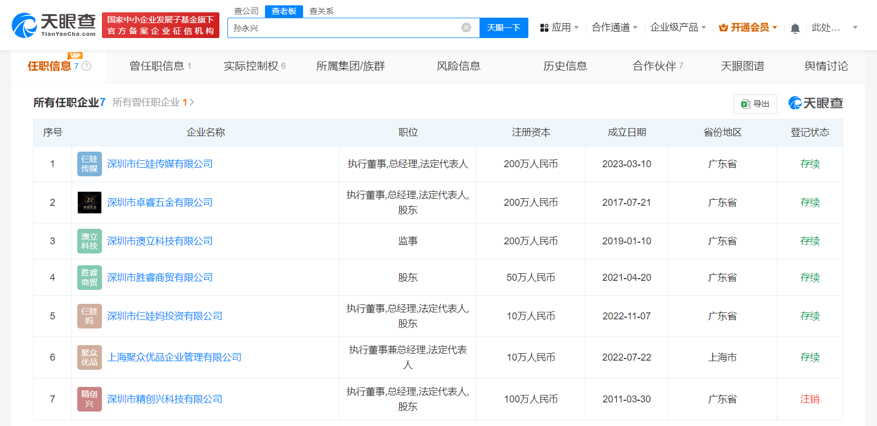Viewport: 877px width, 426px height.
Task: Open the 开通会员 dropdown arrow
Action: click(775, 27)
